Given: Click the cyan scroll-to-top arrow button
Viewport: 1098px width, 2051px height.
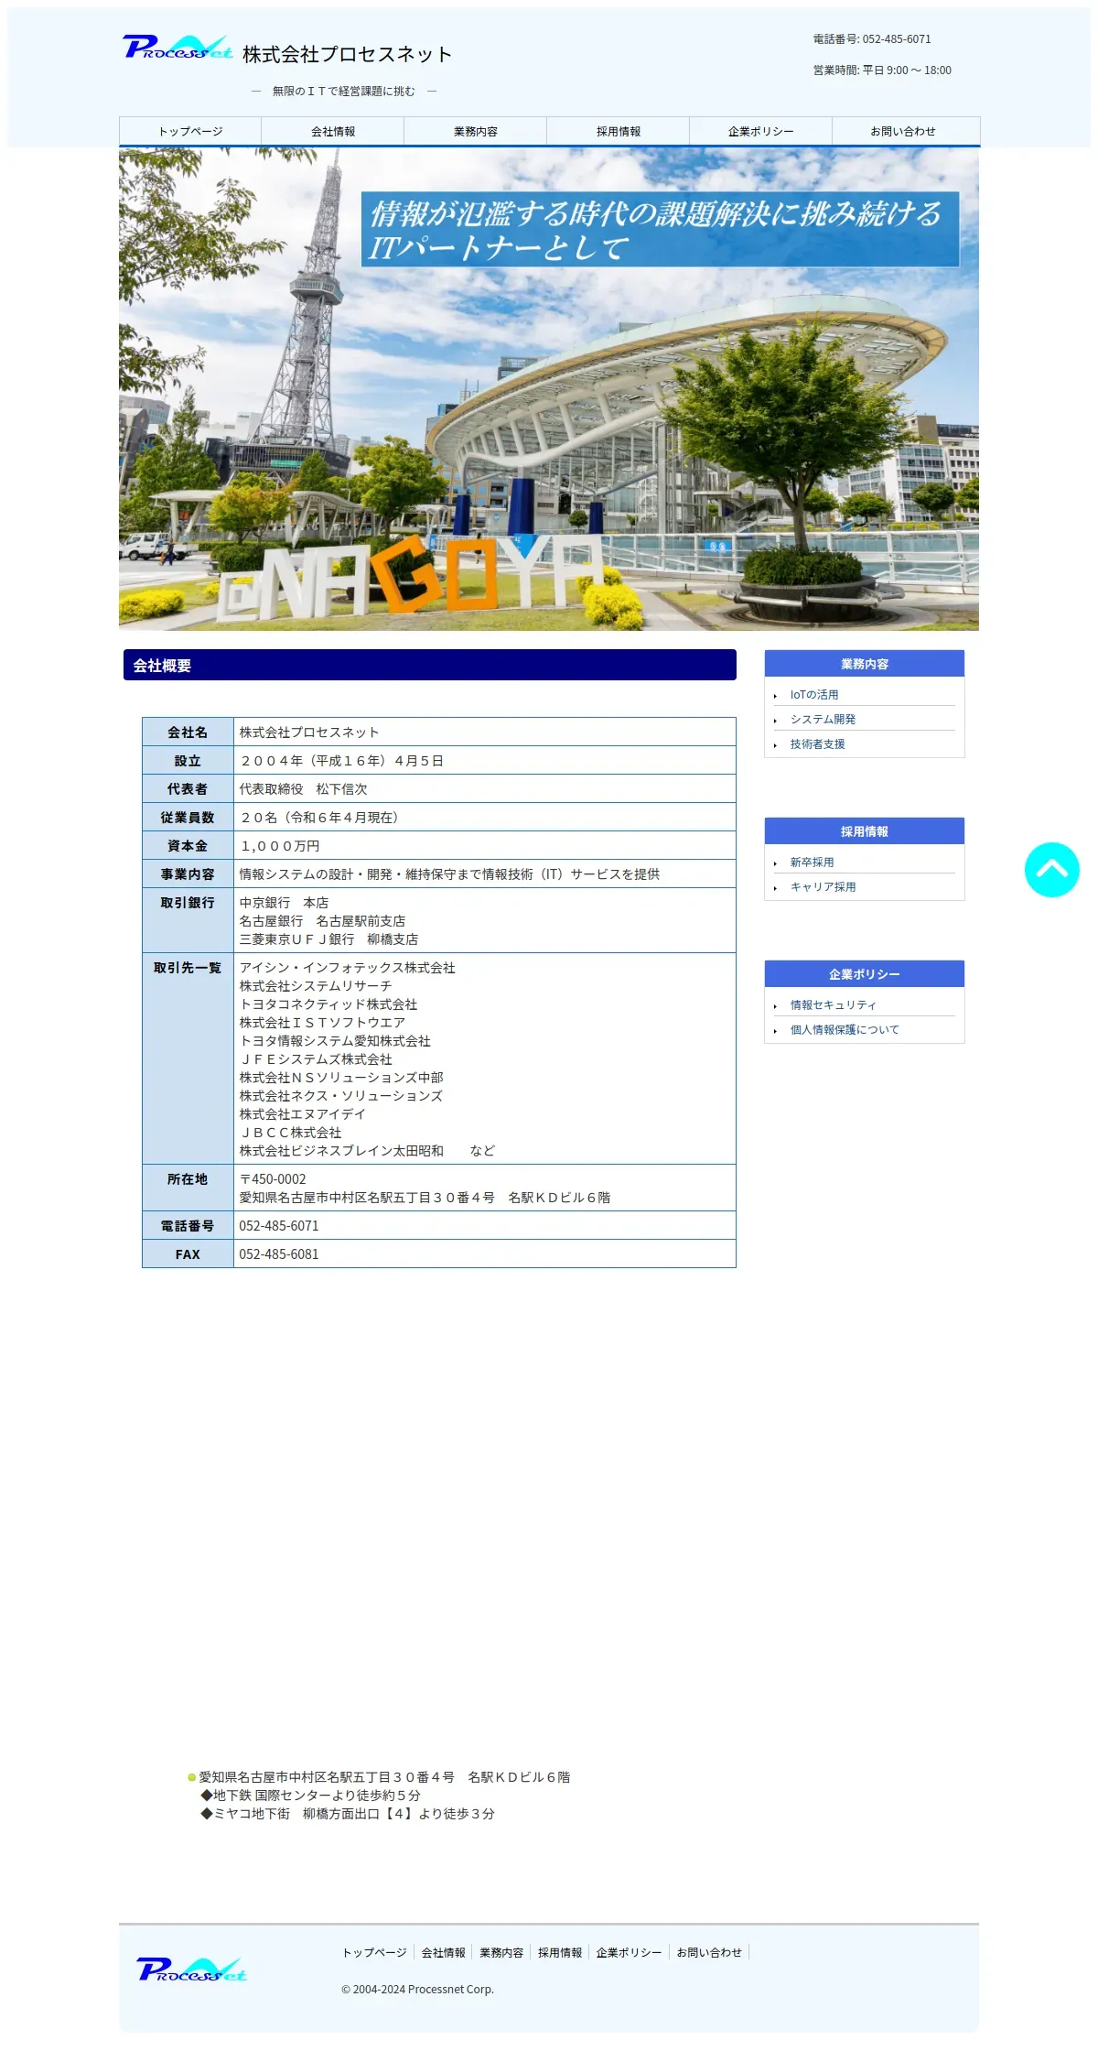Looking at the screenshot, I should (x=1051, y=870).
